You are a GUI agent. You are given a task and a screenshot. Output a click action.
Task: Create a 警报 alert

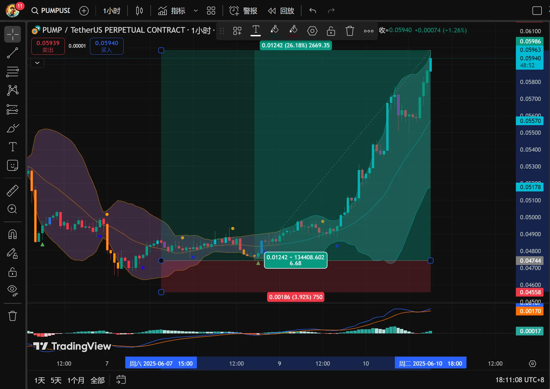click(x=243, y=11)
